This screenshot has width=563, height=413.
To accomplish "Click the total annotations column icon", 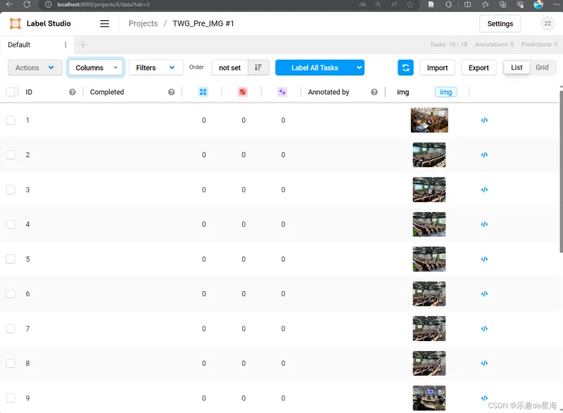I will tap(203, 92).
